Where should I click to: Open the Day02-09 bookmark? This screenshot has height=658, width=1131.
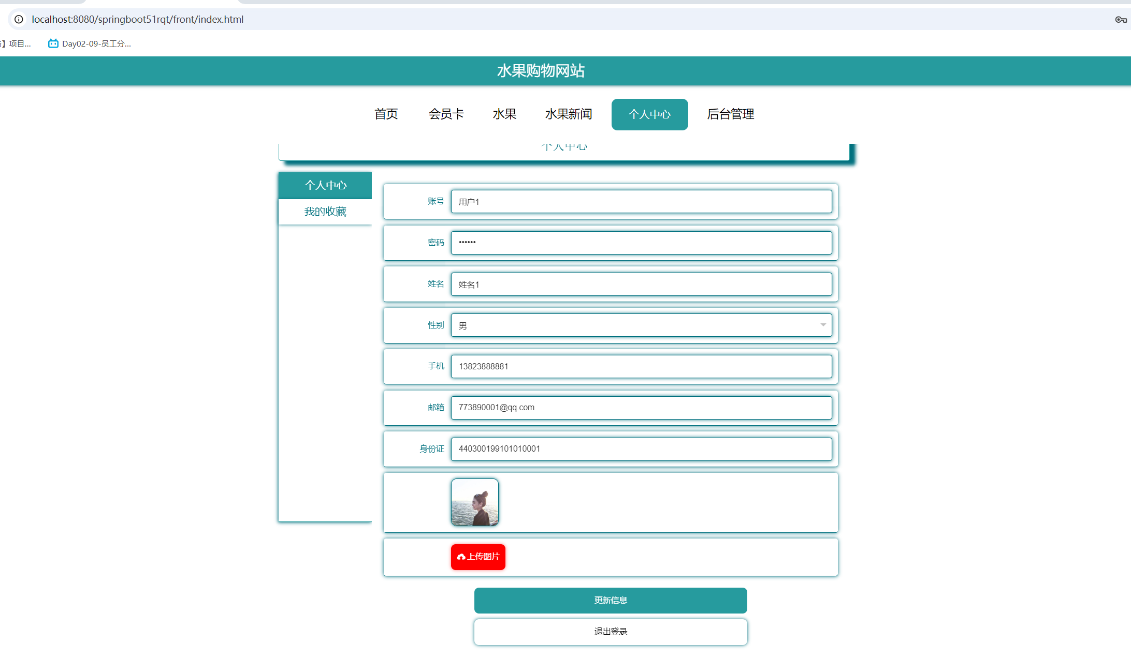point(90,43)
